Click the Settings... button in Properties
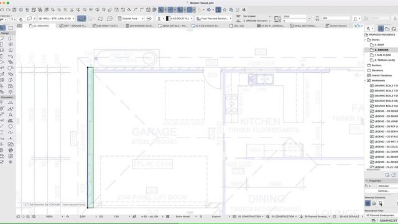The width and height of the screenshot is (398, 224). click(383, 191)
